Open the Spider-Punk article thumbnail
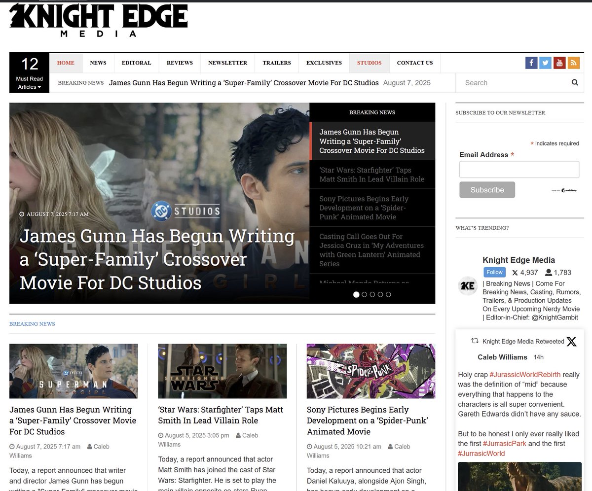 click(x=371, y=371)
